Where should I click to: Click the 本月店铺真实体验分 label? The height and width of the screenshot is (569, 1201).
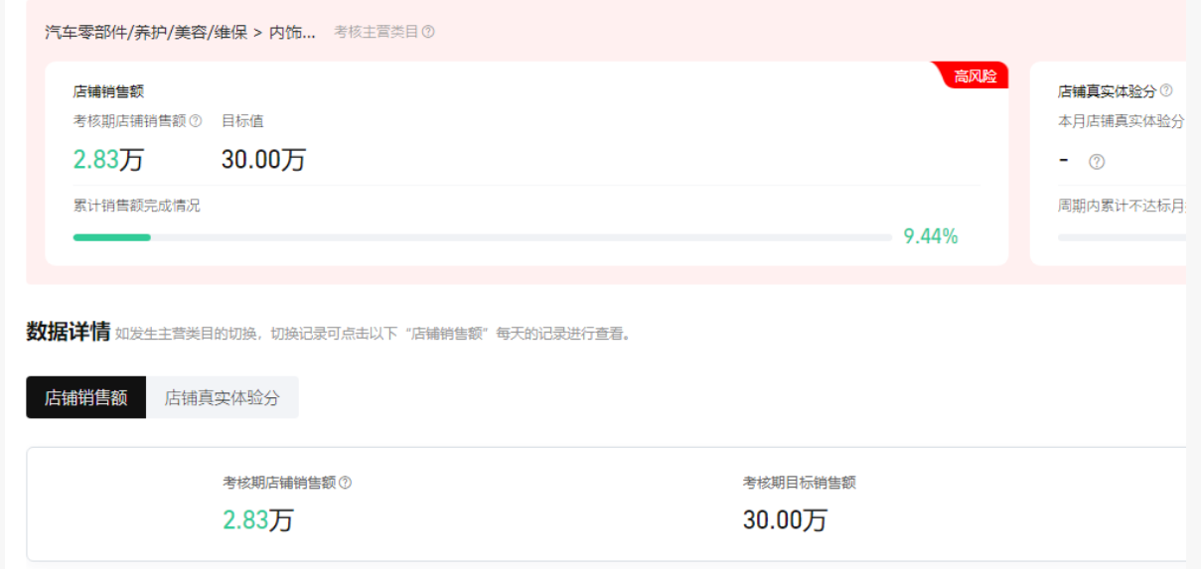(1122, 121)
